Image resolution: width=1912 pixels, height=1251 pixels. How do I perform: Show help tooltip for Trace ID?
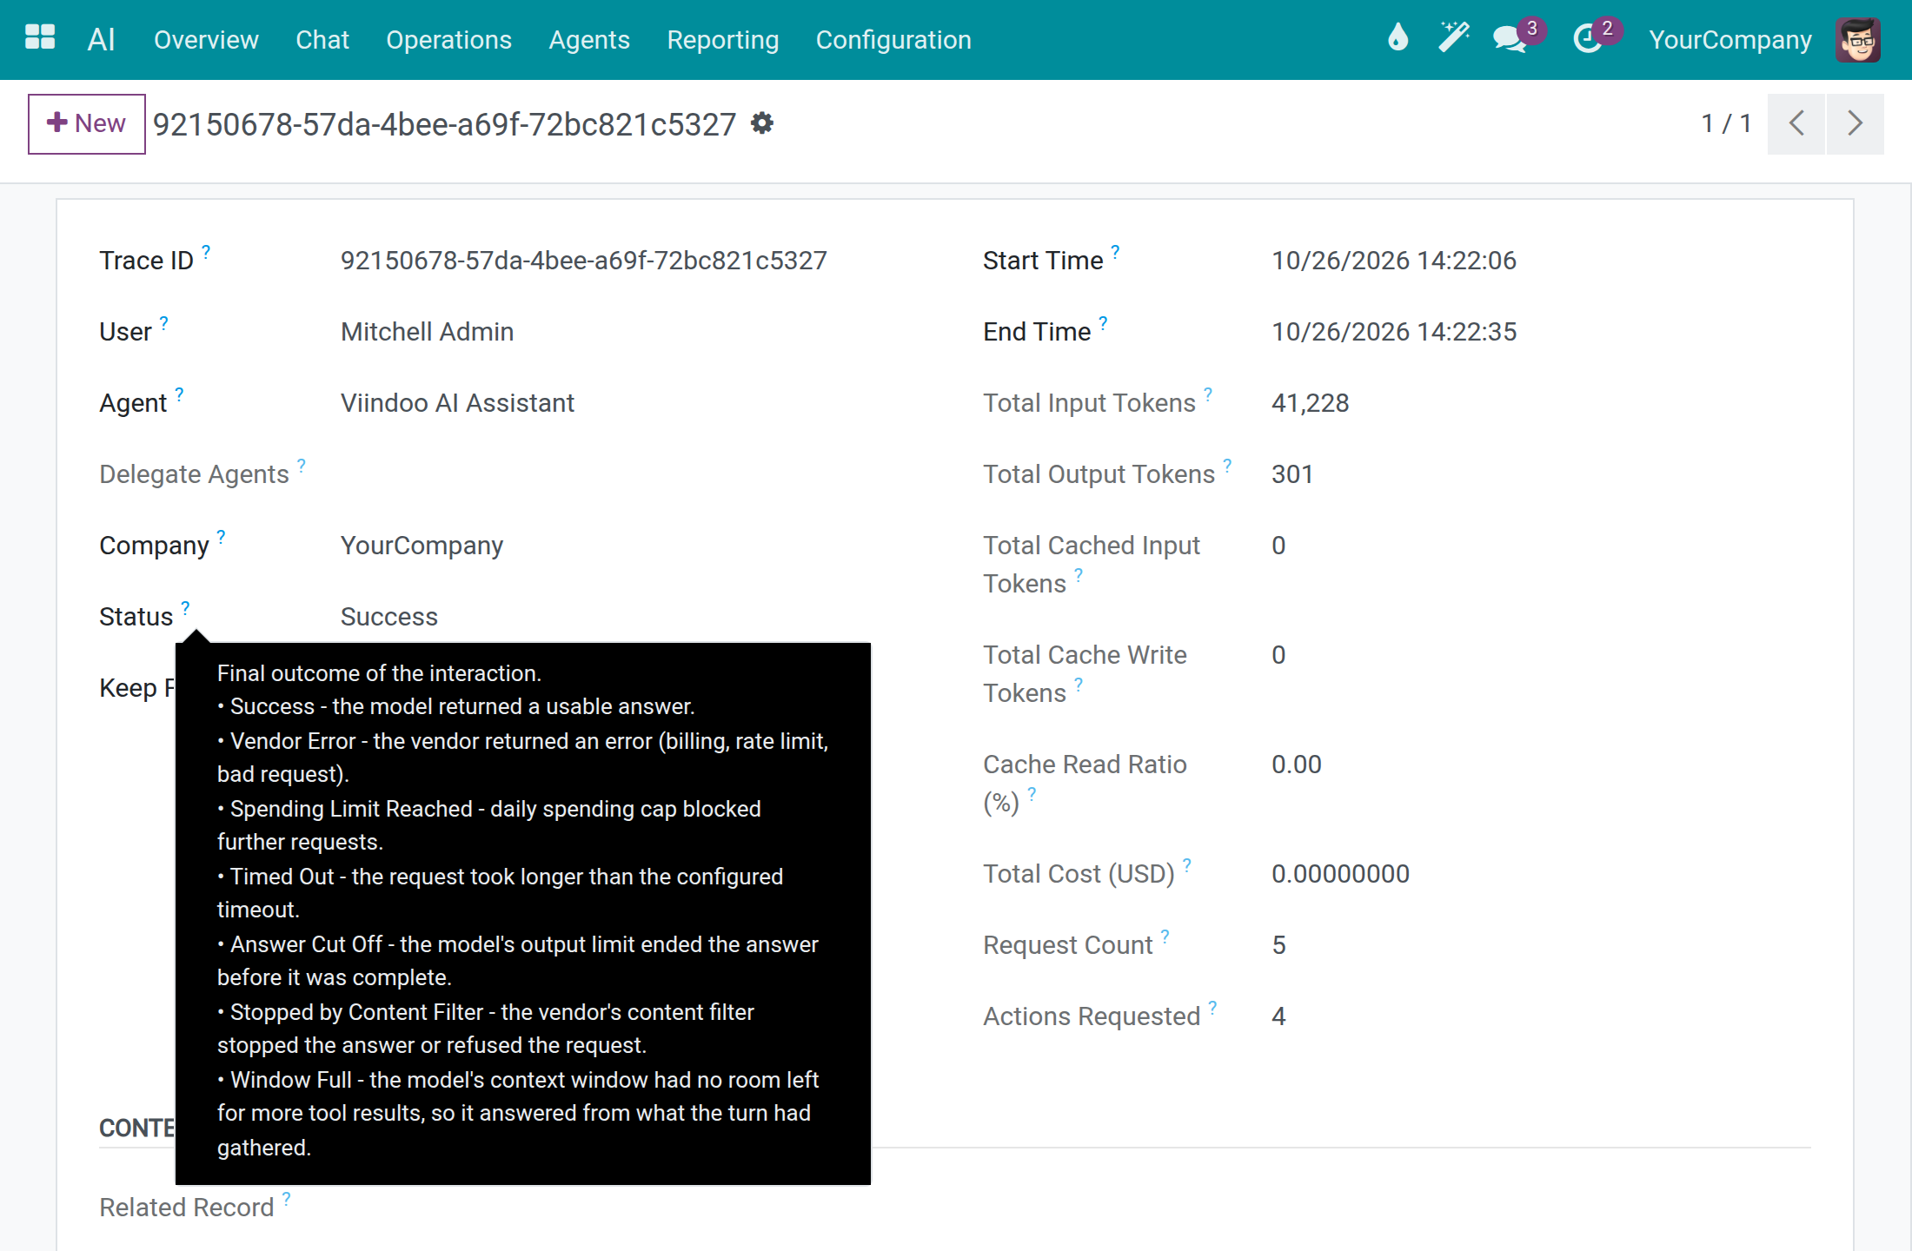[x=206, y=251]
